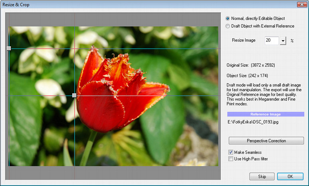Click the Resize Image label
309x186 pixels.
tap(244, 40)
